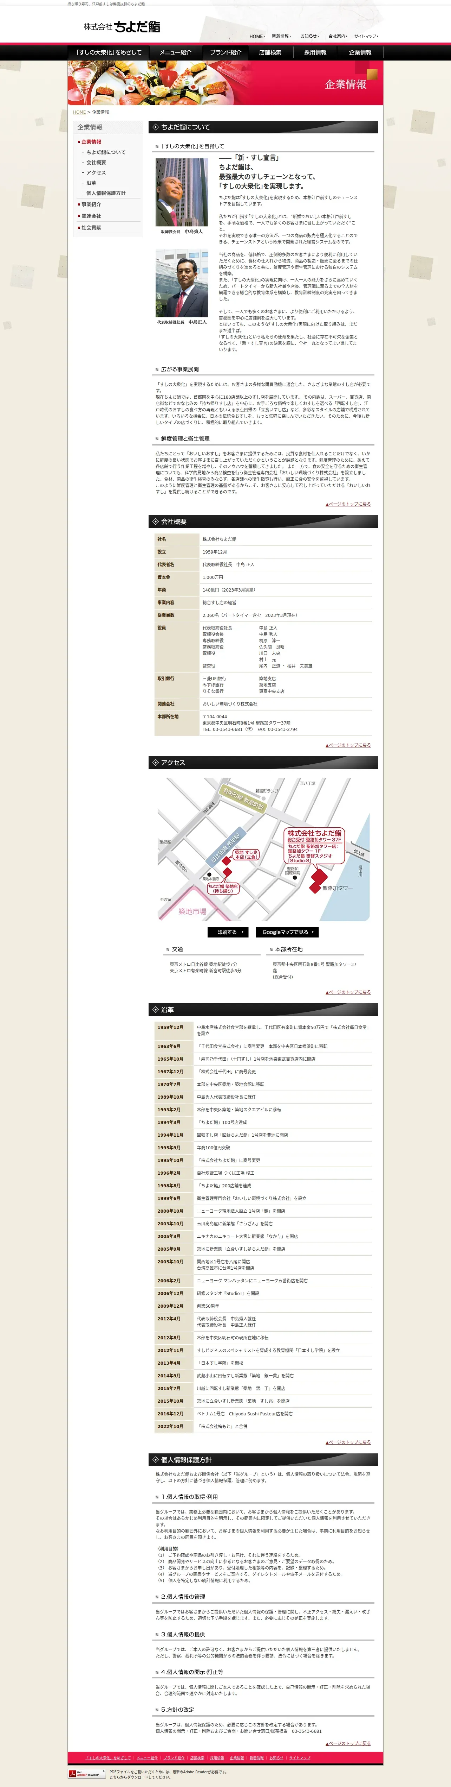
Task: Open 個人情報保護方針 in the sidebar
Action: coord(105,193)
